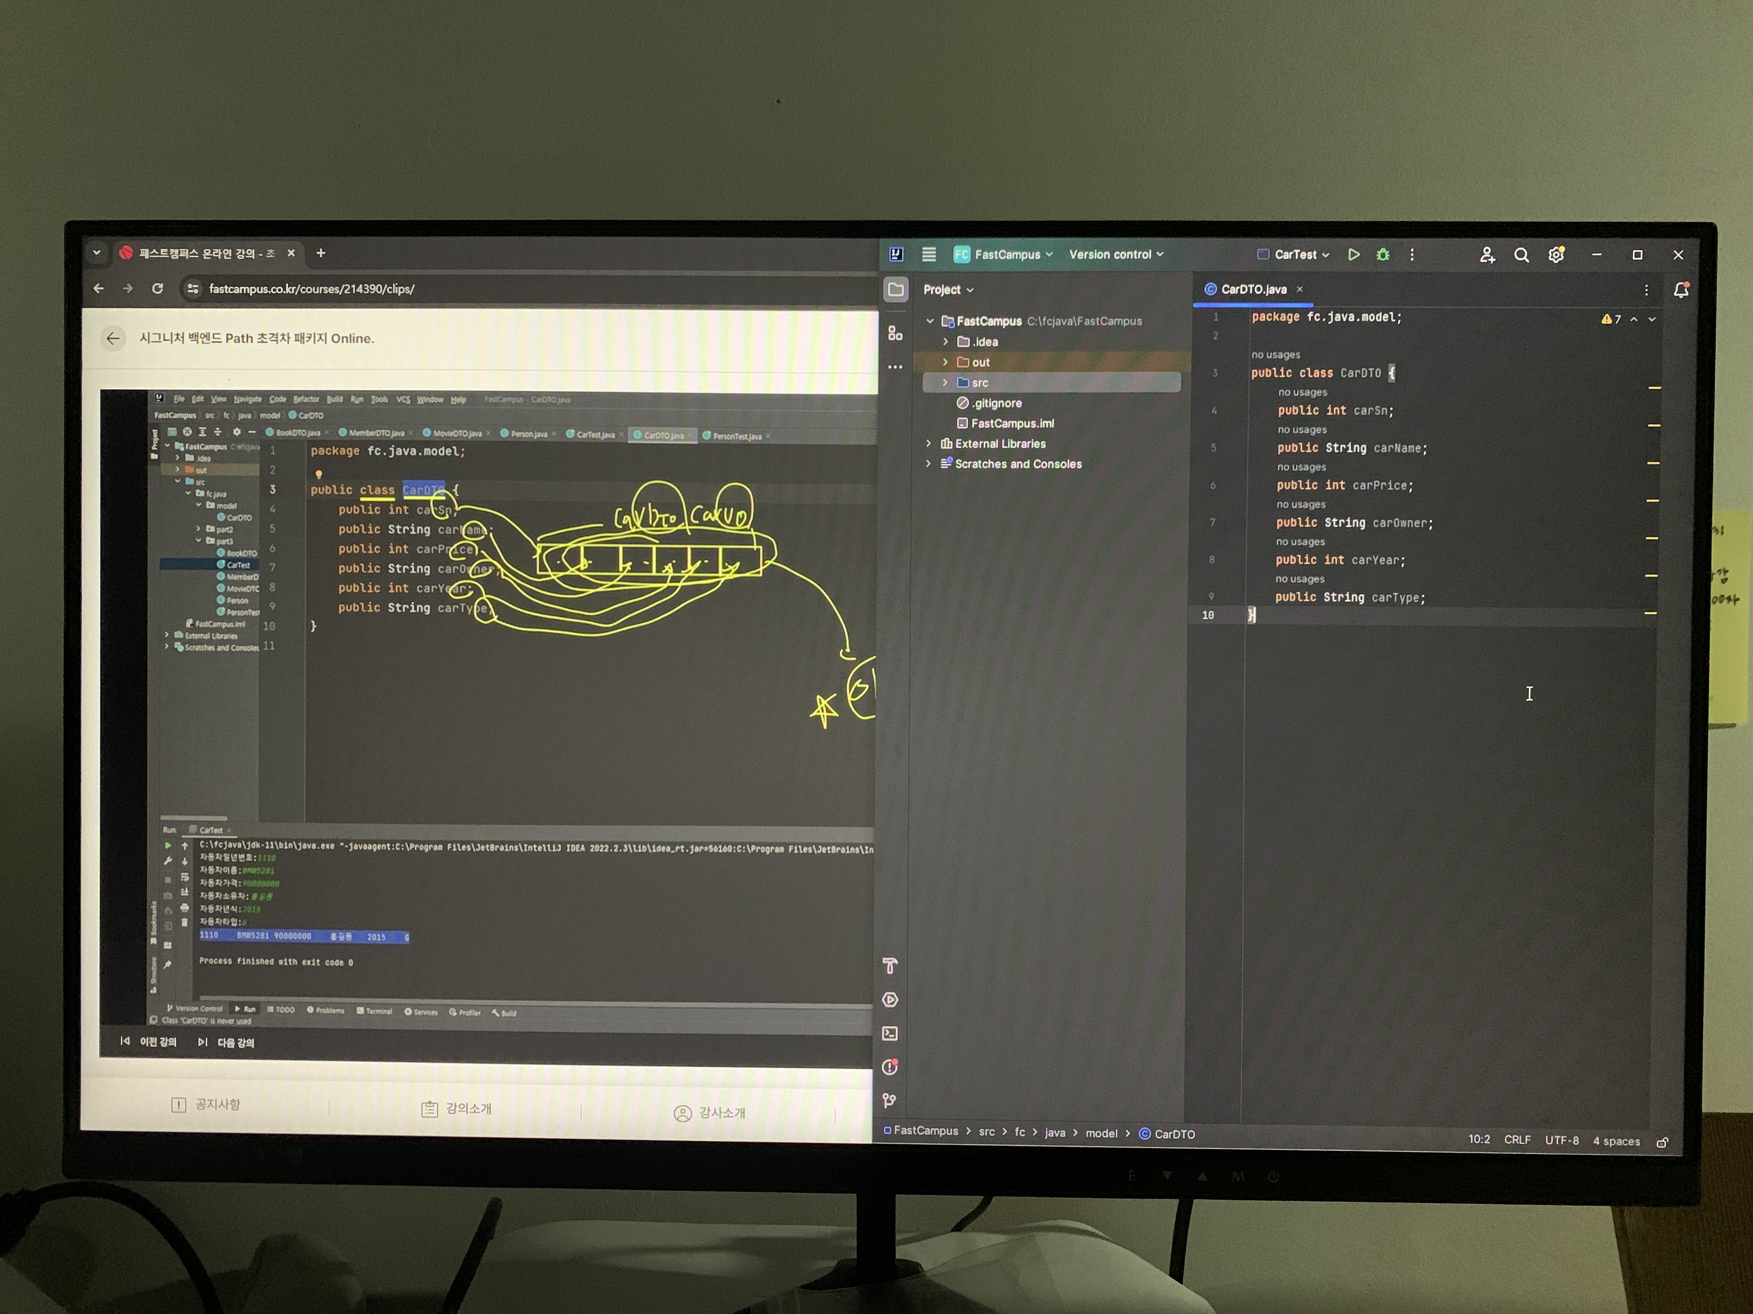Open the FastCampus project dropdown
This screenshot has width=1753, height=1314.
[x=1004, y=254]
